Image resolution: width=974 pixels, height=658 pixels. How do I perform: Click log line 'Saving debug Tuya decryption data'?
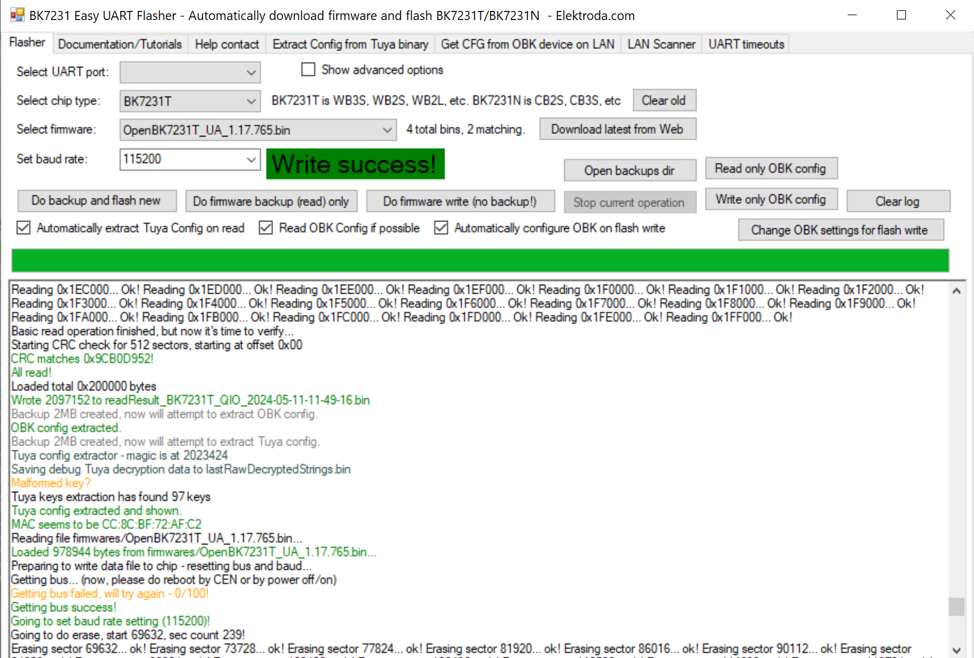(181, 470)
